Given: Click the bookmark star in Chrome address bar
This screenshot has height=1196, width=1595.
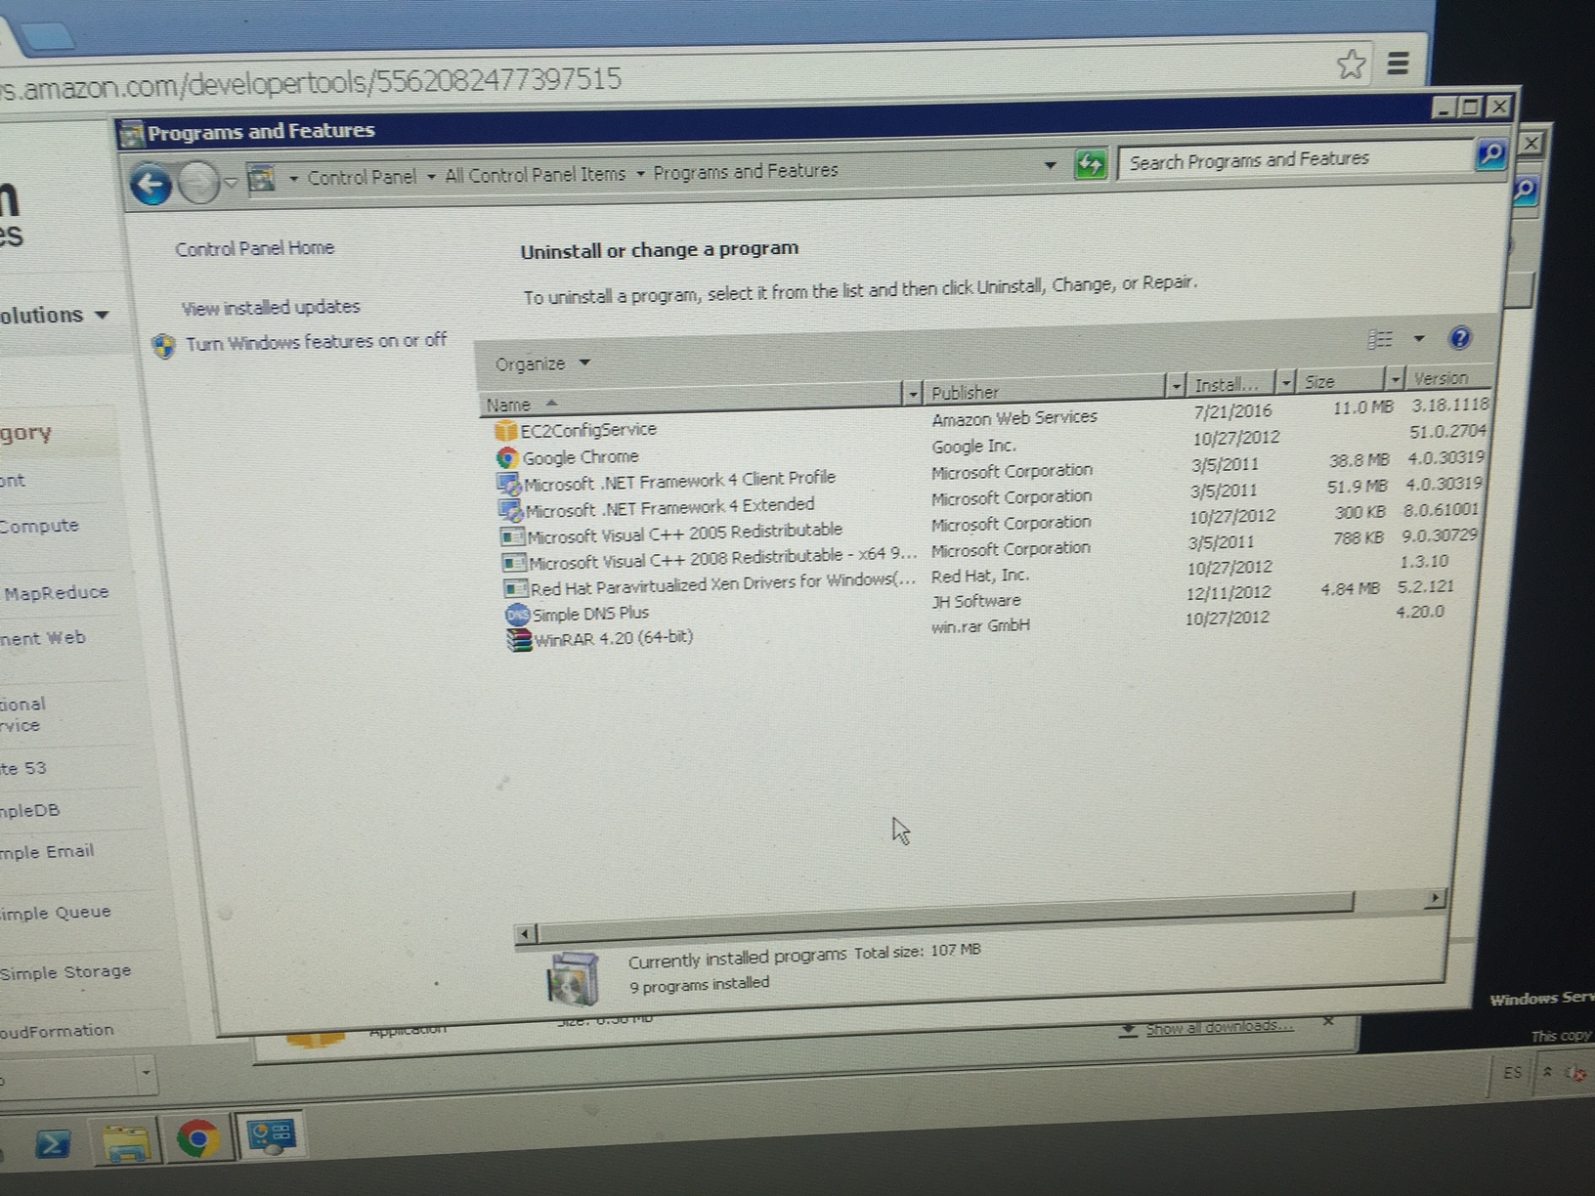Looking at the screenshot, I should (x=1351, y=64).
